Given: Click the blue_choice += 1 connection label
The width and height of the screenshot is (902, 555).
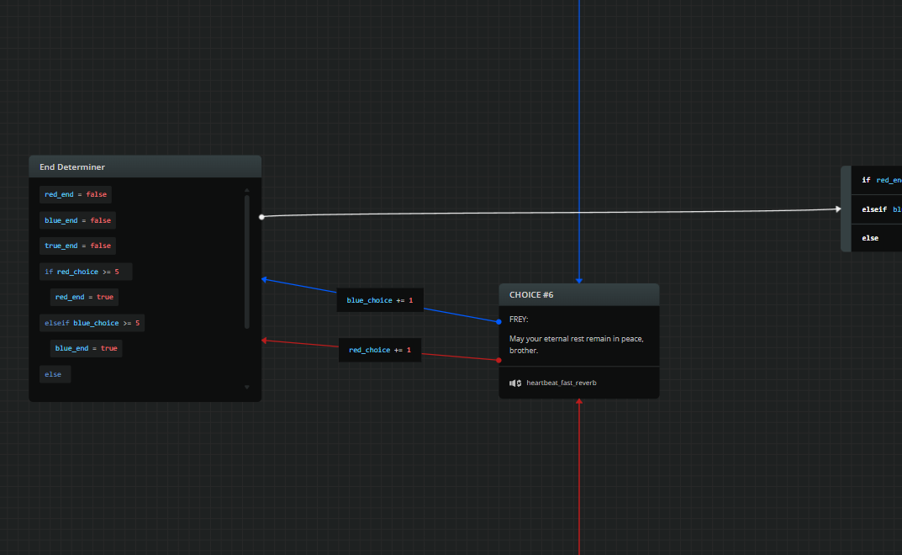Looking at the screenshot, I should click(x=380, y=300).
